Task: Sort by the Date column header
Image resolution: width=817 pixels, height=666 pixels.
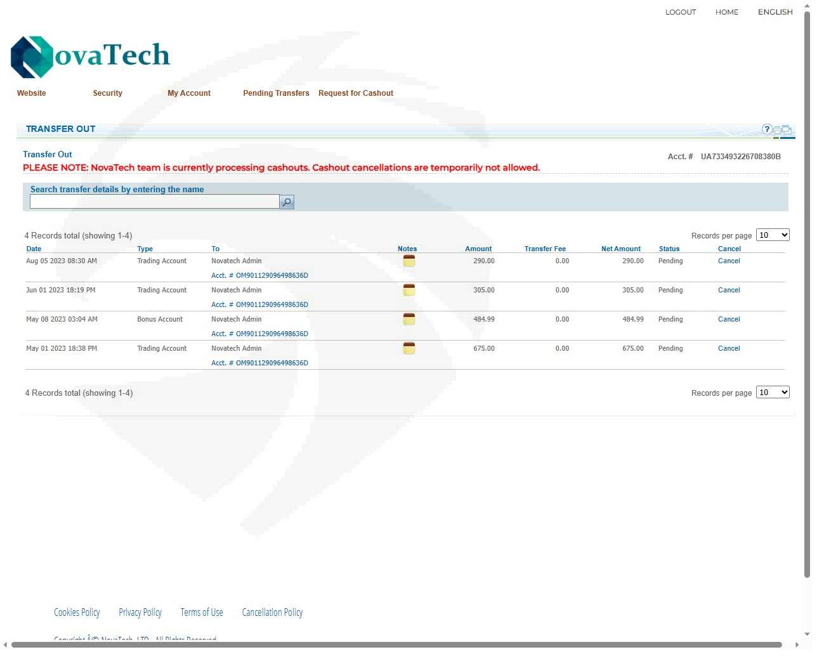Action: pyautogui.click(x=34, y=249)
